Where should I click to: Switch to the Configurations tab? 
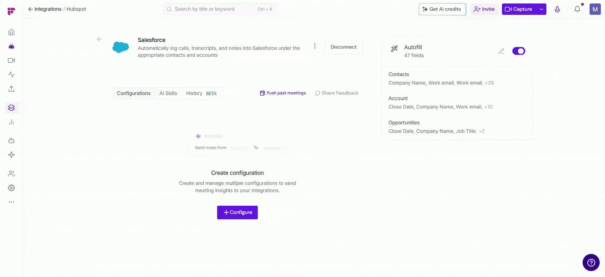coord(134,93)
